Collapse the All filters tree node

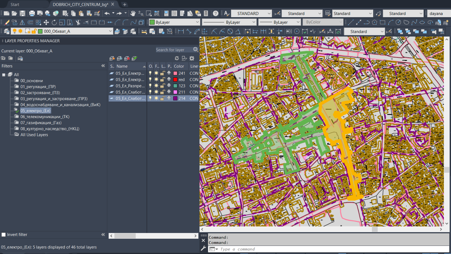[x=4, y=75]
